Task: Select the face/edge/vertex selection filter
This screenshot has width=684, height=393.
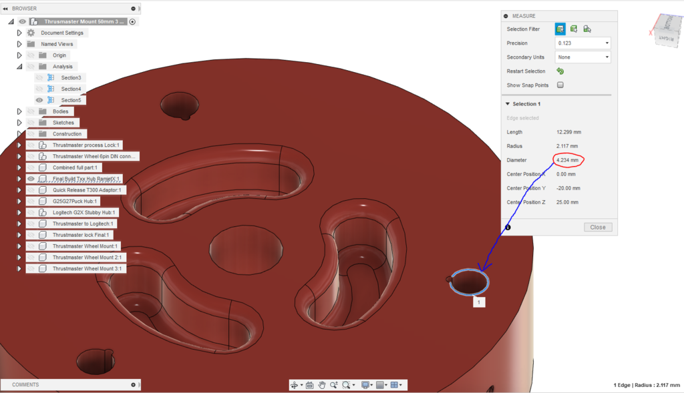Action: (560, 29)
